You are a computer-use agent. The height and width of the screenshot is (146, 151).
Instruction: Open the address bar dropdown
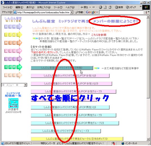click(71, 12)
